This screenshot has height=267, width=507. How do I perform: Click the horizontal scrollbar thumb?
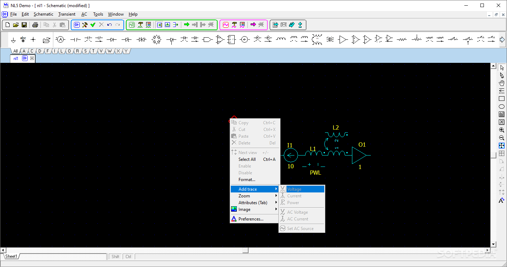tap(245, 250)
